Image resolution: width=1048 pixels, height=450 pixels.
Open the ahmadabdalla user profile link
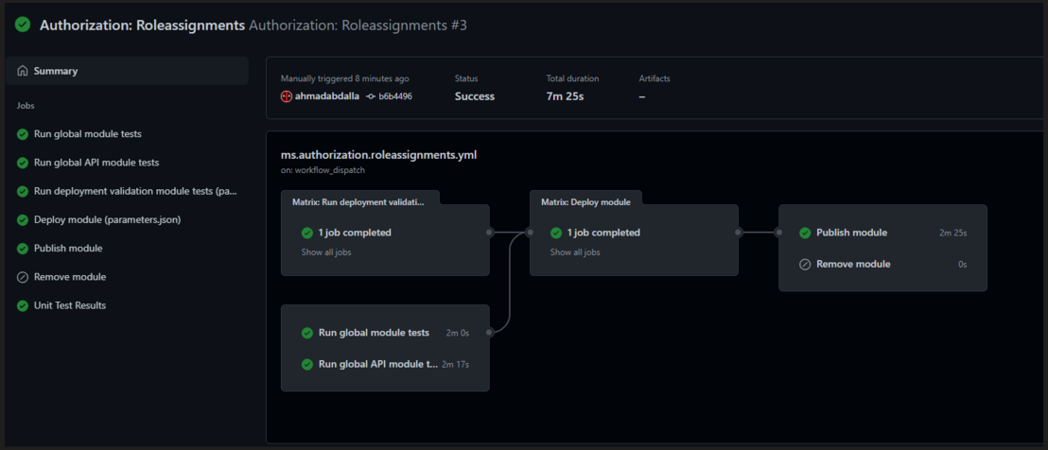click(327, 96)
